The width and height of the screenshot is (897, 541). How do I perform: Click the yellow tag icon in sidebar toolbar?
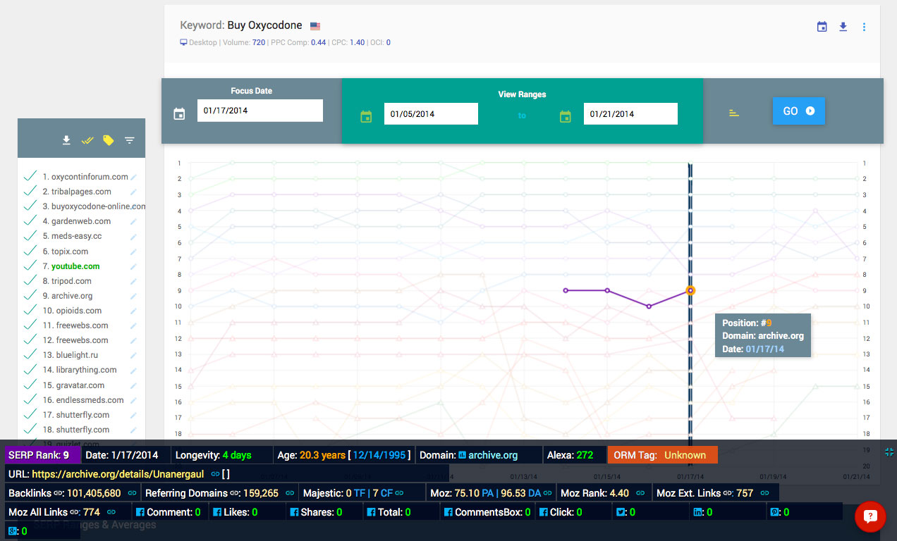click(108, 140)
